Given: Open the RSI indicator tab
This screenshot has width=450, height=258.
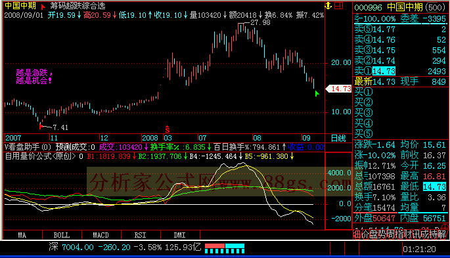Looking at the screenshot, I should pos(141,236).
